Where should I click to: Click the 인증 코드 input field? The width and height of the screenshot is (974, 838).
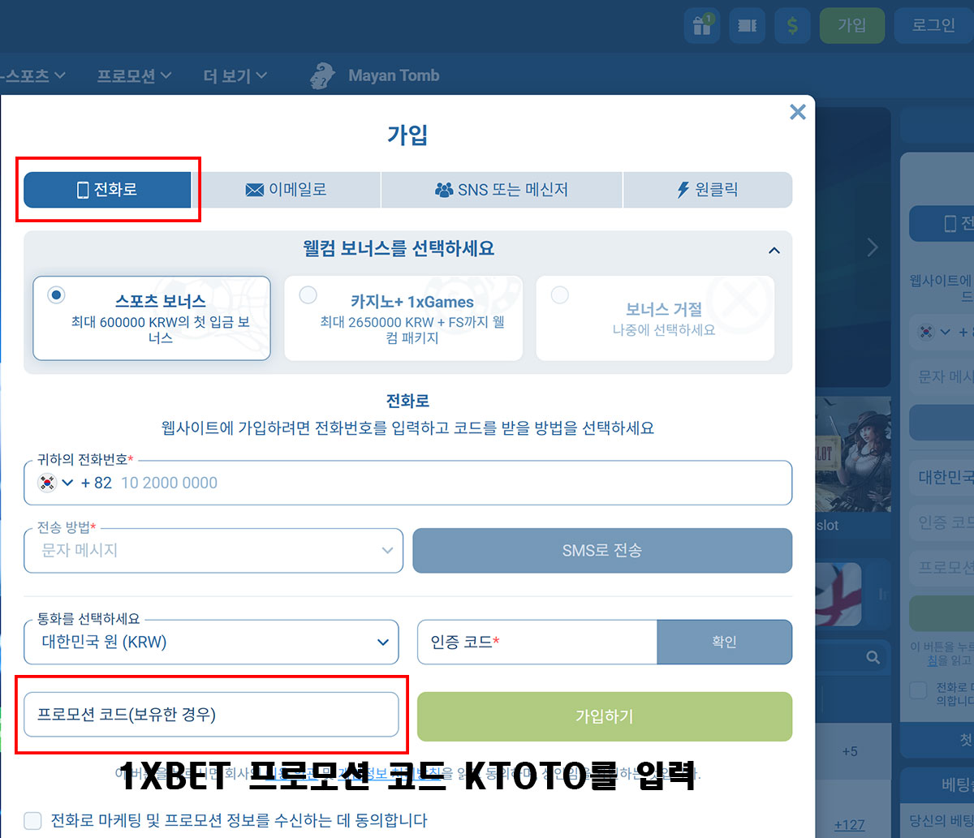click(x=537, y=642)
